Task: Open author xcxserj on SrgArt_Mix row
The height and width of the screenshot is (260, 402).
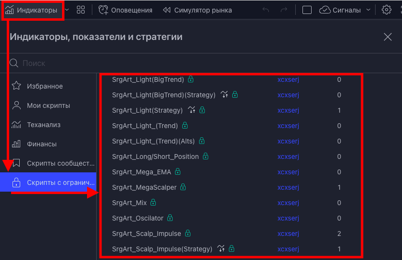Action: (x=288, y=203)
